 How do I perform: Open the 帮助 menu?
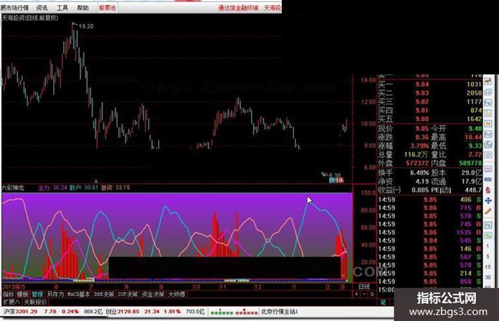[83, 7]
